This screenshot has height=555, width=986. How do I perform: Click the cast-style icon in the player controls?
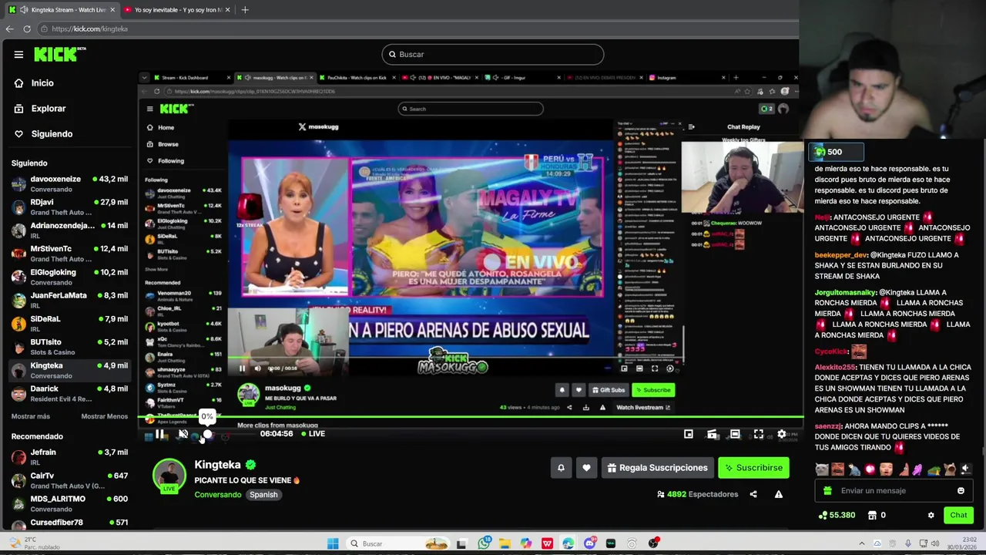(x=712, y=434)
